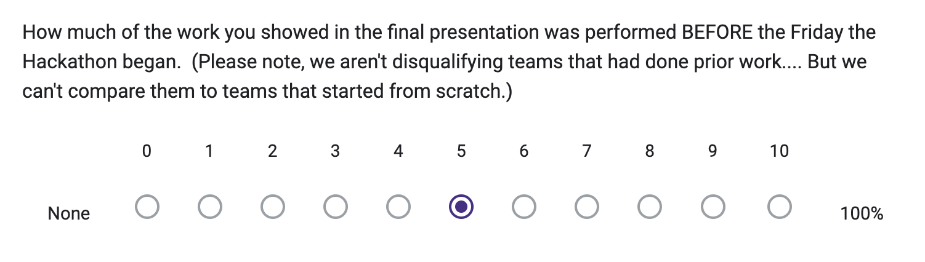Select the radio button for rating 9
Viewport: 925px width, 262px height.
713,207
